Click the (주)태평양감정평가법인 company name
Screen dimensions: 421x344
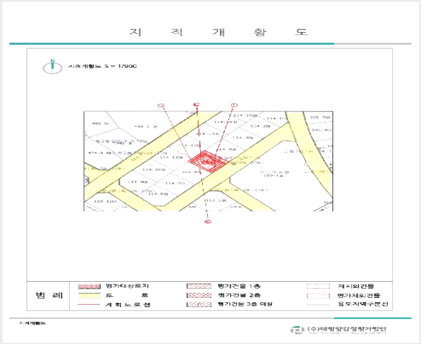click(x=346, y=329)
